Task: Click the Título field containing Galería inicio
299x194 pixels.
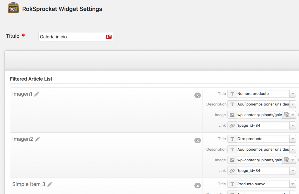Action: click(x=76, y=37)
